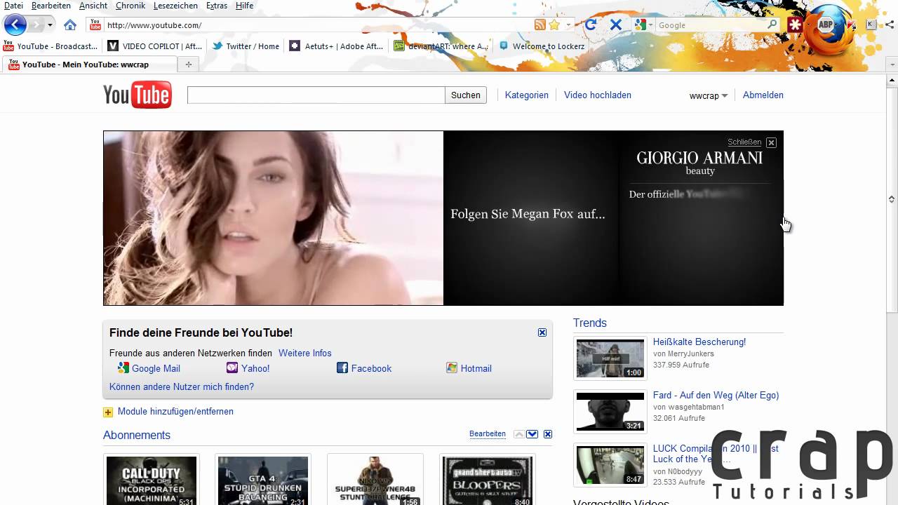Open the GTA 4 Stupid Drunken Balancing thumbnail
This screenshot has width=898, height=505.
pyautogui.click(x=263, y=480)
